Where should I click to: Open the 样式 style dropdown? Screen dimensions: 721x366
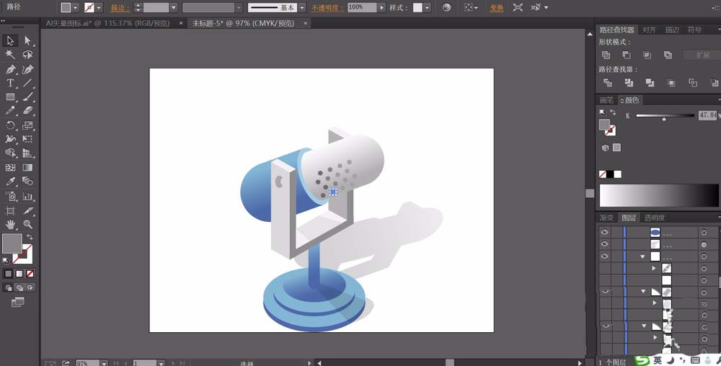pyautogui.click(x=427, y=8)
